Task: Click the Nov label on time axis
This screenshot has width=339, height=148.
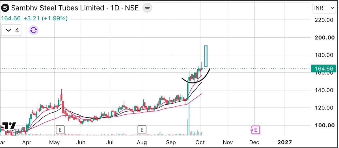Action: [228, 142]
